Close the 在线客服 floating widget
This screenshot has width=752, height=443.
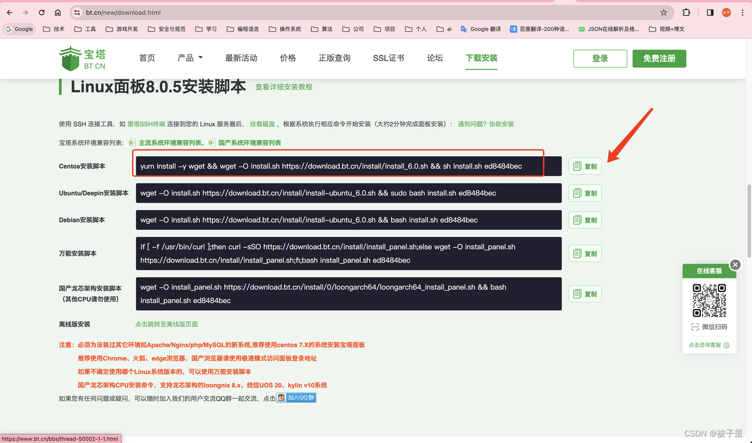(x=735, y=265)
